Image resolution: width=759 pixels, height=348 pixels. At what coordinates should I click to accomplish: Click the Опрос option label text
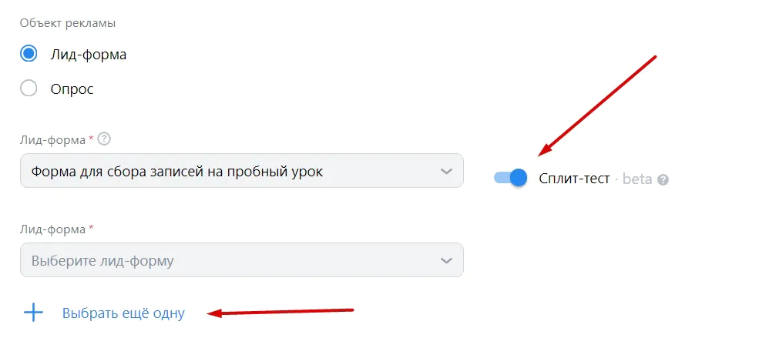(x=72, y=89)
